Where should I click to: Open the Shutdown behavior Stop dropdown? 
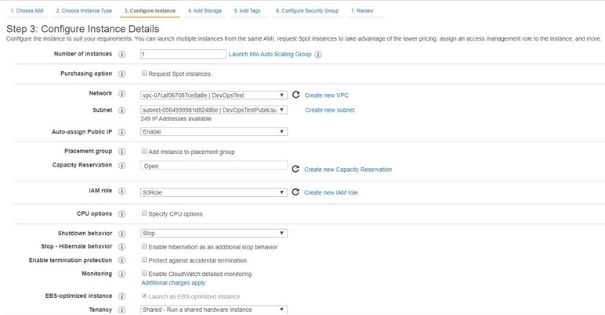[214, 233]
